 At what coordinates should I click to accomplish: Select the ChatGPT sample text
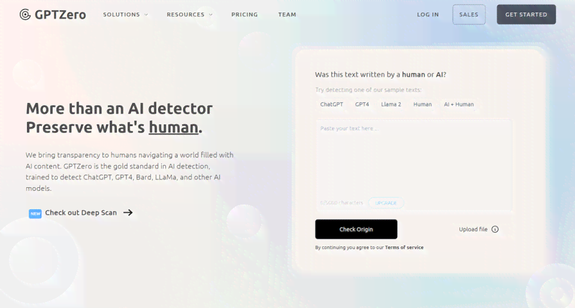click(331, 105)
